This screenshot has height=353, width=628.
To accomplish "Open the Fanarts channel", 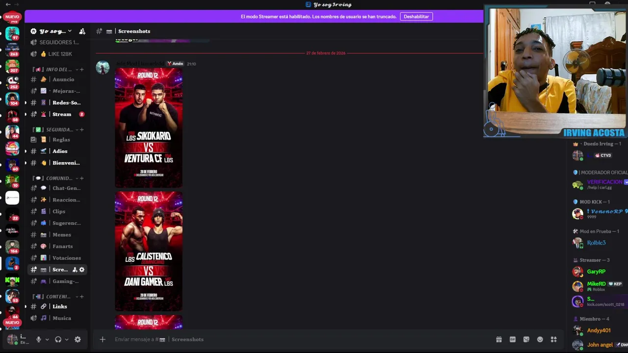I will click(58, 246).
